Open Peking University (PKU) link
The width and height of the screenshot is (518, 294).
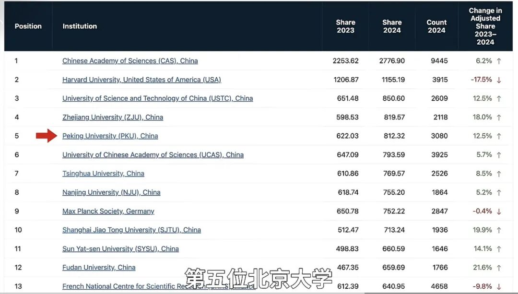pos(110,136)
